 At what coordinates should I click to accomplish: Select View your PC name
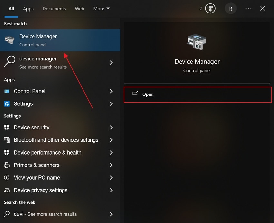click(60, 177)
